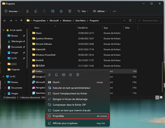Viewport: 165px width, 128px height.
Task: Collapse the Ce PC tree node
Action: (x=3, y=77)
